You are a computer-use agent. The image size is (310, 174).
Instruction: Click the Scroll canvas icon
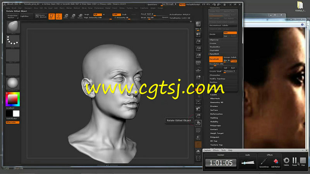click(x=198, y=35)
